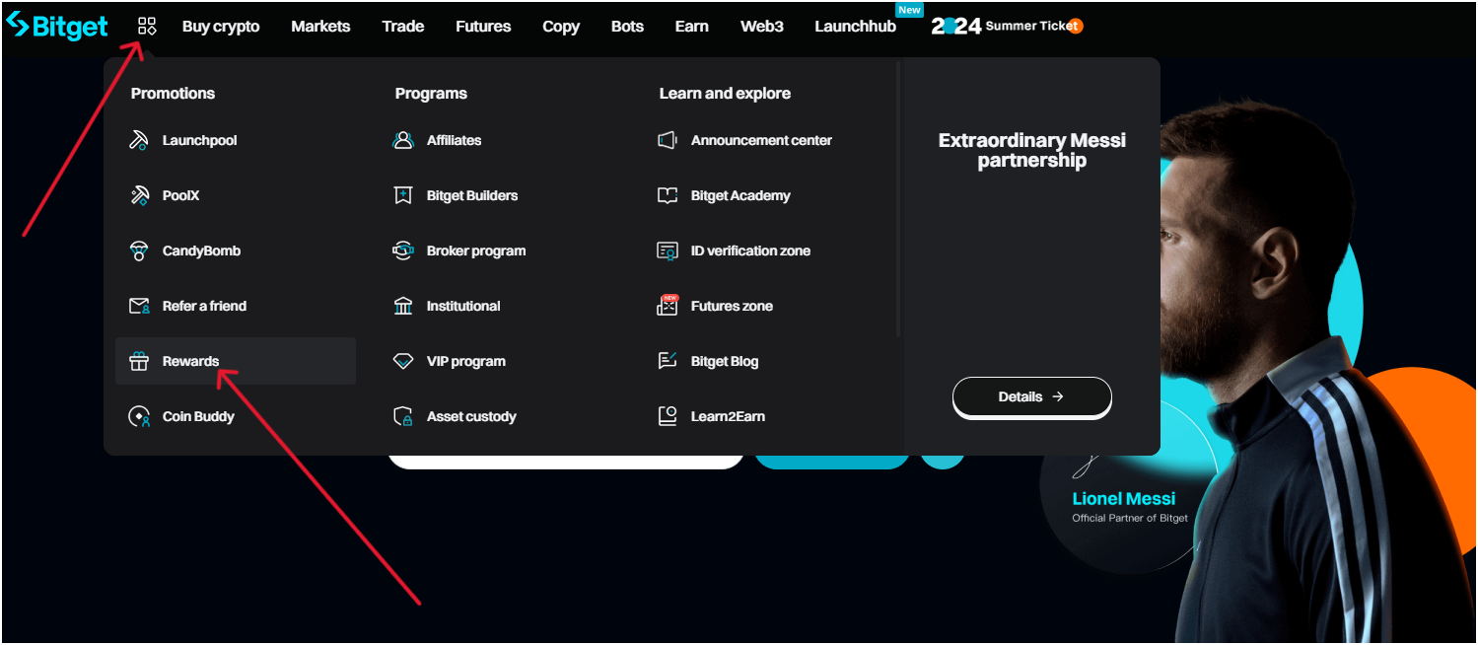Open the Buy crypto menu
Screen dimensions: 1478x645
coord(221,27)
